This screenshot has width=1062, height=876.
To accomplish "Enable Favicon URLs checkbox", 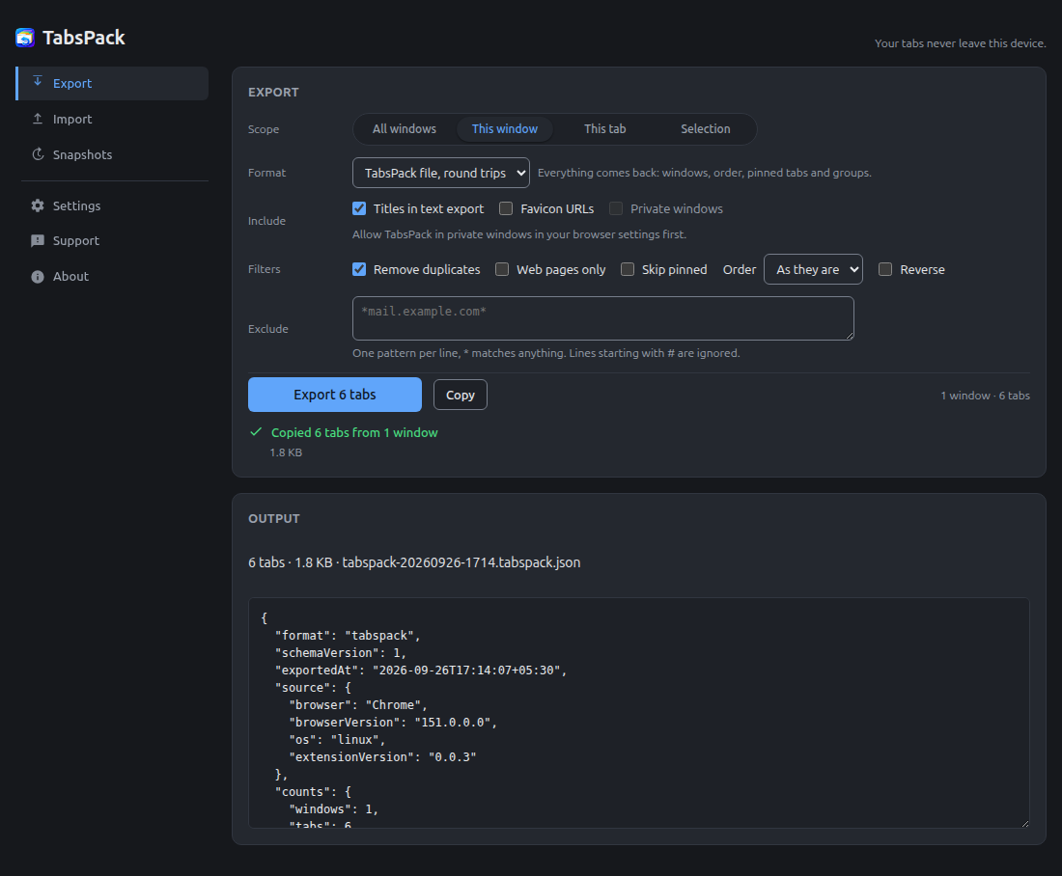I will (506, 208).
